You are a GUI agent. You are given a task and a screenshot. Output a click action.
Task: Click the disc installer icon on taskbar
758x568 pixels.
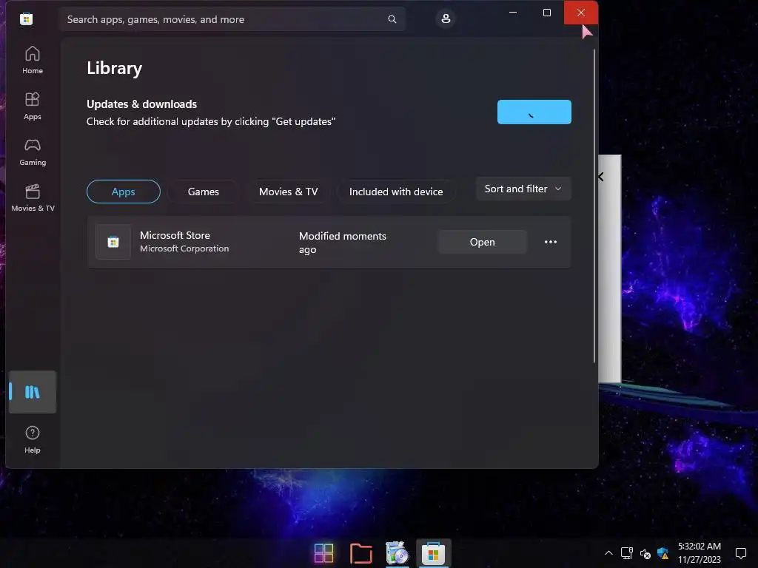coord(397,553)
